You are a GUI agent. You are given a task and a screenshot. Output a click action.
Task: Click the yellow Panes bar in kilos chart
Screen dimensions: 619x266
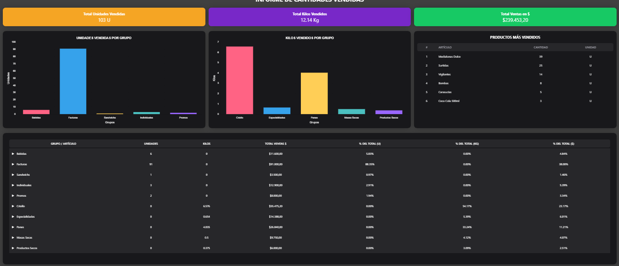click(314, 93)
